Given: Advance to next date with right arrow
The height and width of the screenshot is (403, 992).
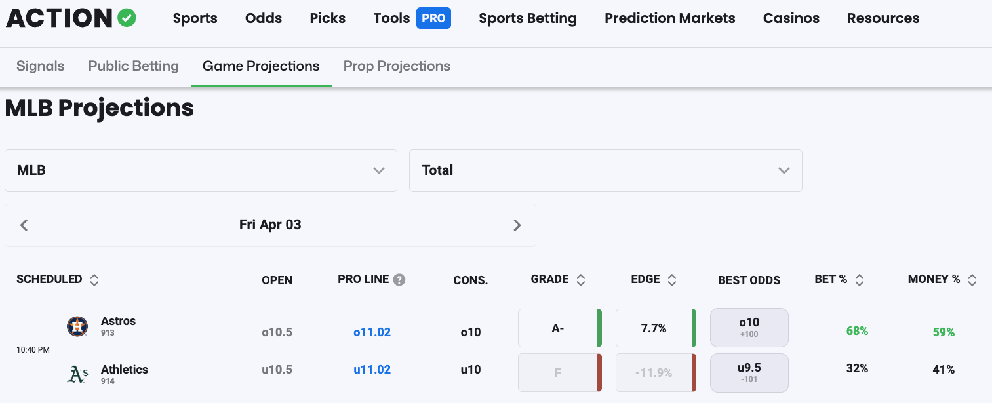Looking at the screenshot, I should click(x=517, y=225).
